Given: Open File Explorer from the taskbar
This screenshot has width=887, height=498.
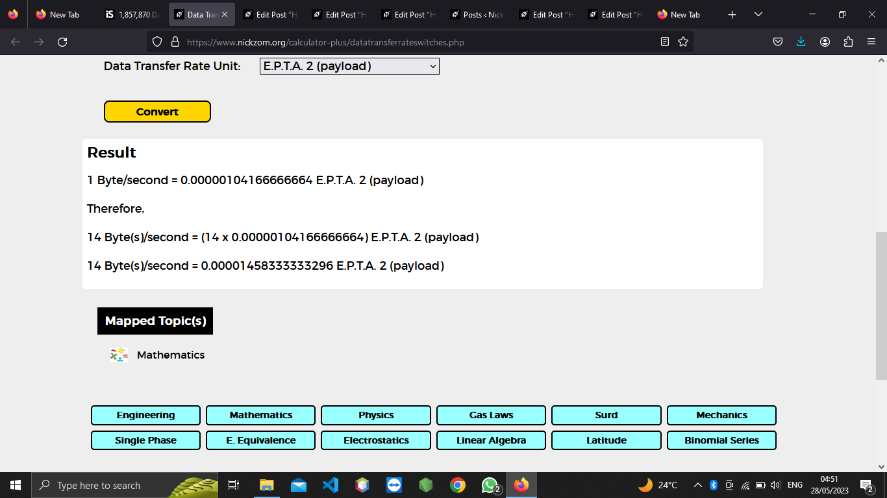Looking at the screenshot, I should pos(267,485).
